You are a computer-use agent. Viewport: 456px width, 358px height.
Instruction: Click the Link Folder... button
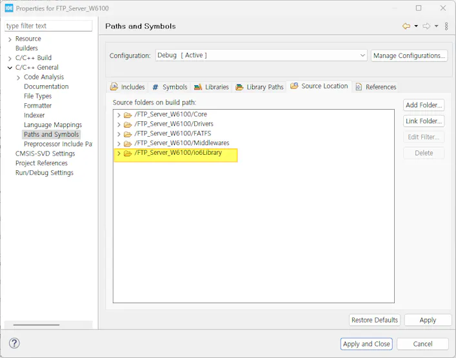click(424, 121)
